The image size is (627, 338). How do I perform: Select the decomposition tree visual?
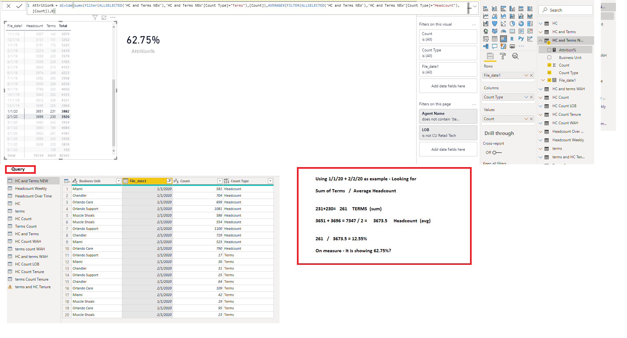[486, 46]
